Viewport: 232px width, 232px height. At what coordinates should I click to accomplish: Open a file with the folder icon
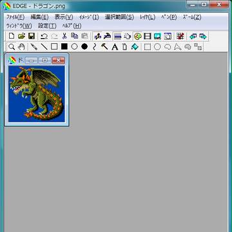[21, 36]
